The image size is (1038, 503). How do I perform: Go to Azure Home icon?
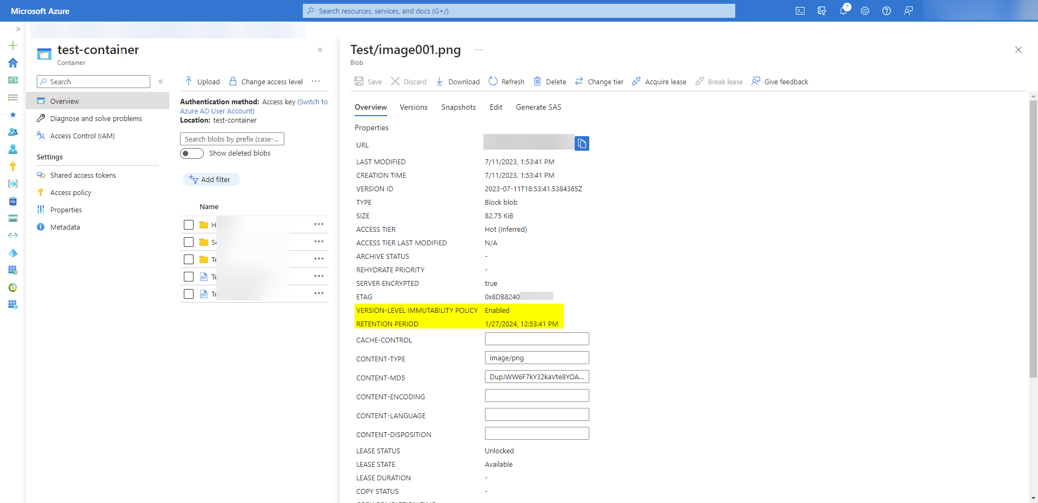13,63
